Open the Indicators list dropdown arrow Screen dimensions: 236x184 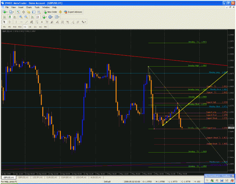46,17
